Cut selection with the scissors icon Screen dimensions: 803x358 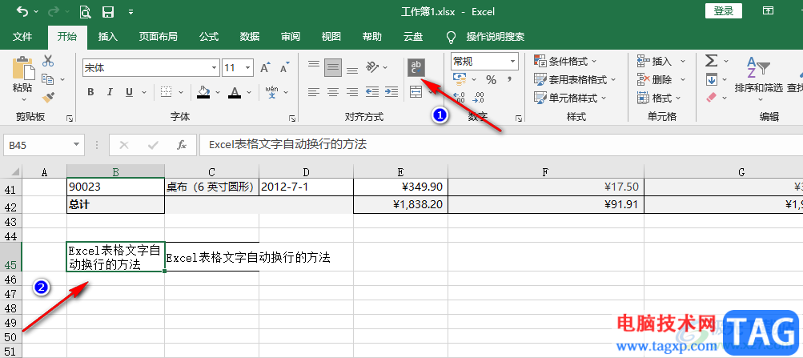[48, 61]
